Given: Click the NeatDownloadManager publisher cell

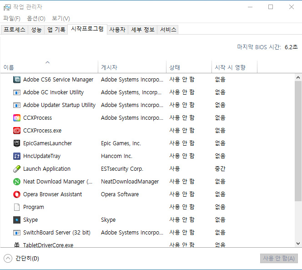Looking at the screenshot, I should [x=130, y=182].
